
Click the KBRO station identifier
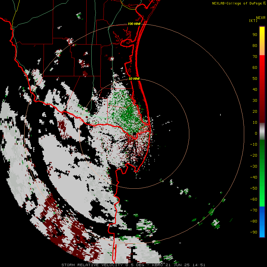coord(157,265)
